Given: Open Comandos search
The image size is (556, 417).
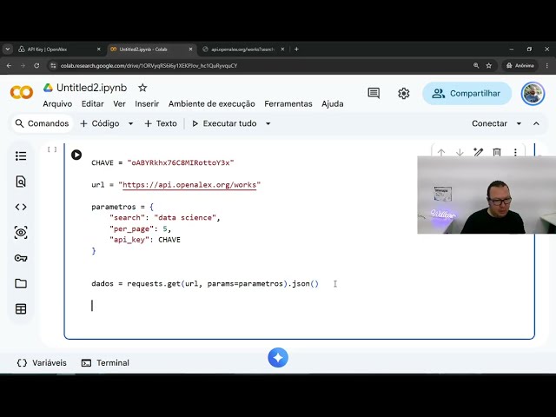Looking at the screenshot, I should [x=42, y=123].
